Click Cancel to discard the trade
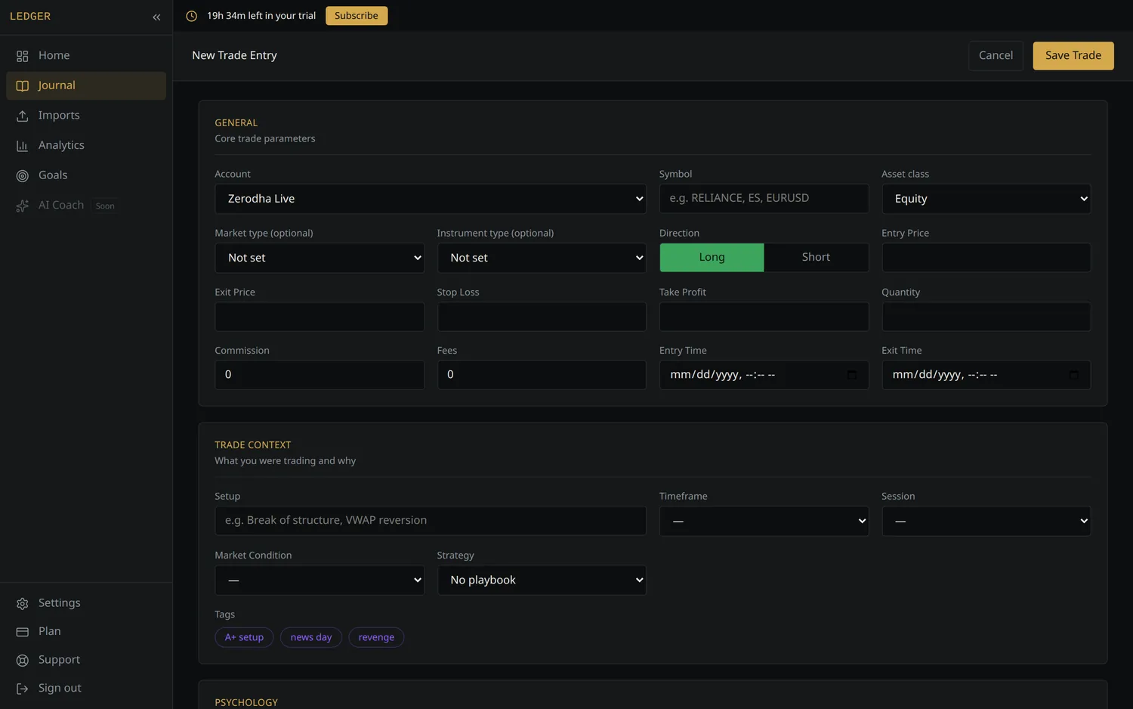 [996, 56]
